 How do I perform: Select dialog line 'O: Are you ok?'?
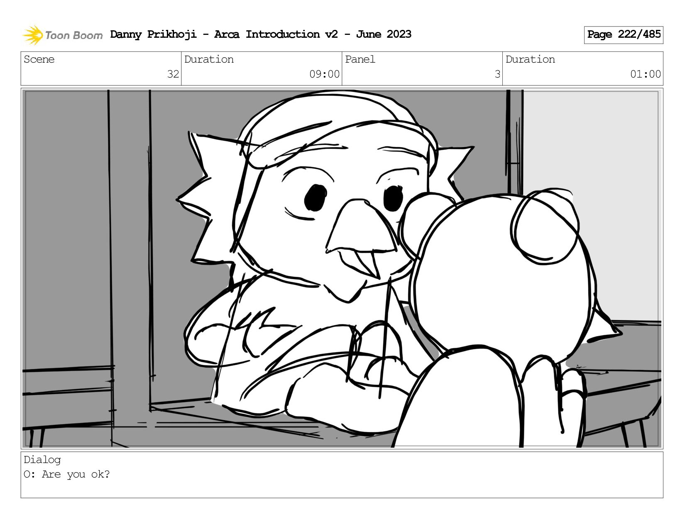[x=67, y=474]
